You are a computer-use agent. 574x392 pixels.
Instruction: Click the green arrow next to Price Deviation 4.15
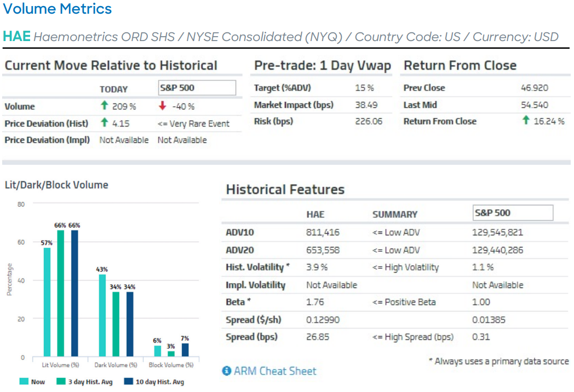tap(104, 122)
